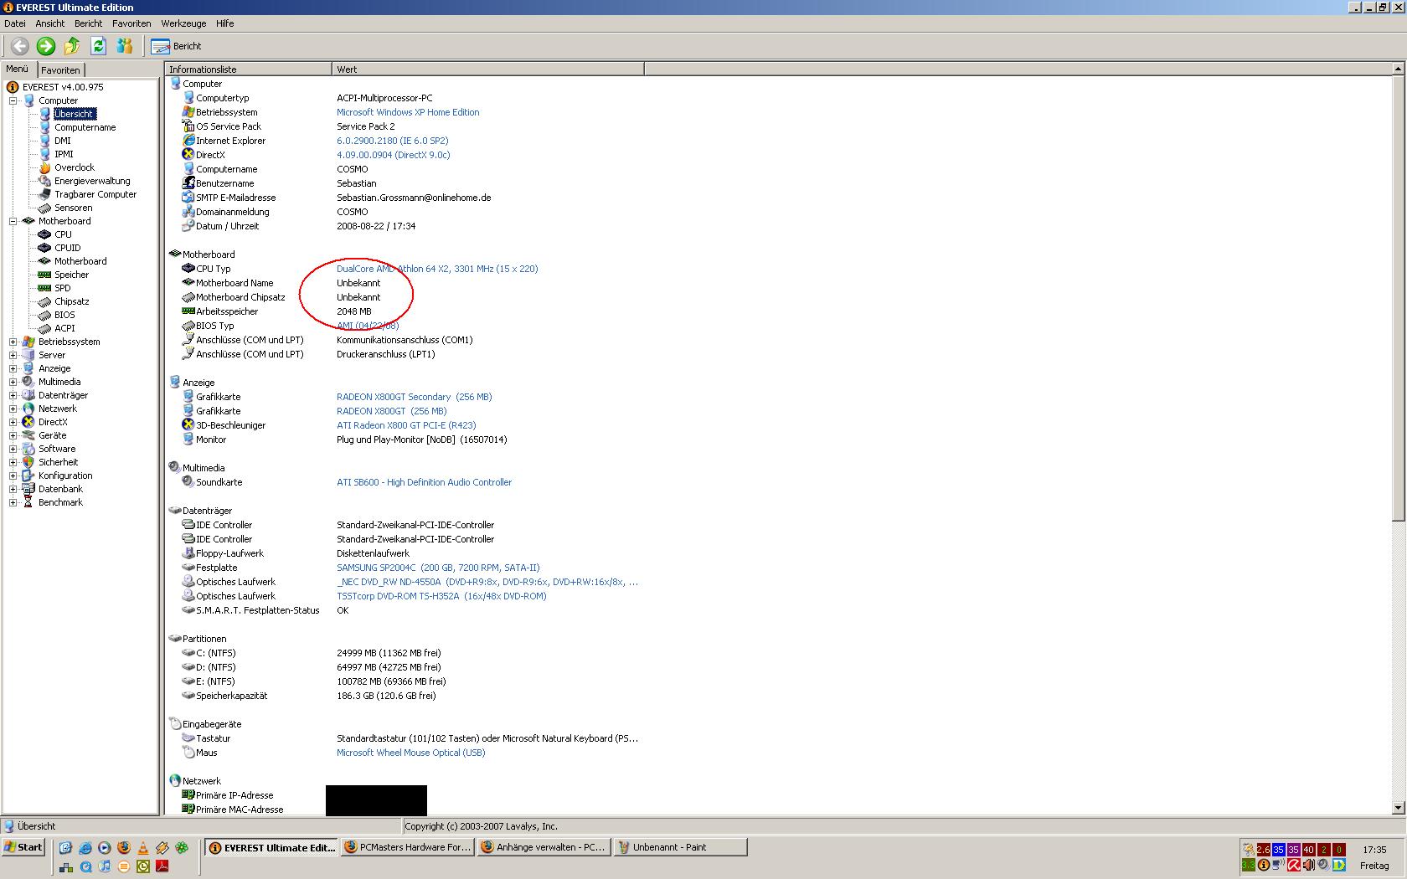1407x879 pixels.
Task: Select Overclock flame icon in tree
Action: click(45, 167)
